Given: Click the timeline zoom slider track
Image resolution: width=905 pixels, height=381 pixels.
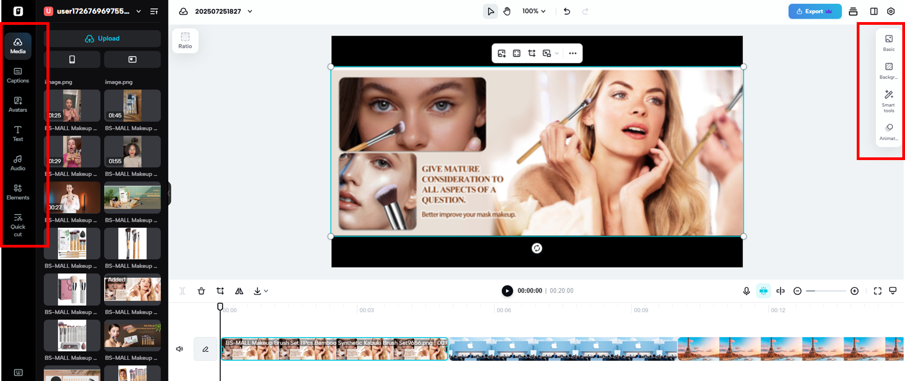Looking at the screenshot, I should coord(826,291).
